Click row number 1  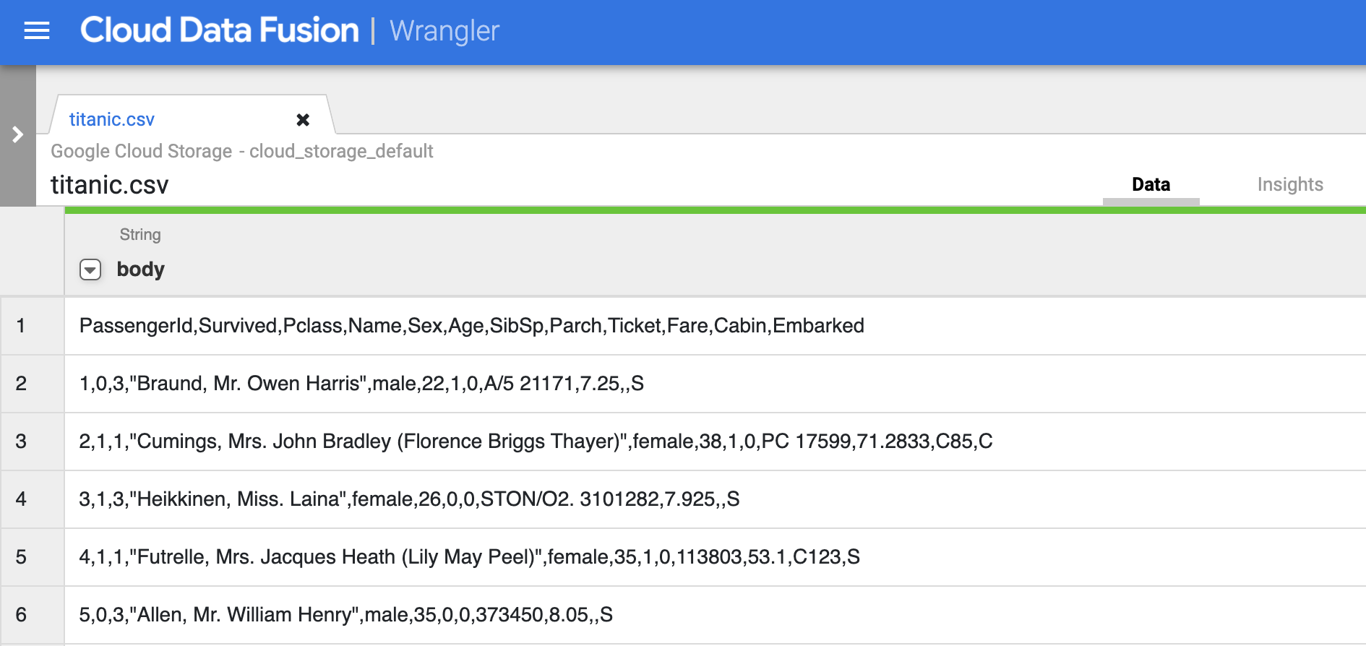click(x=21, y=326)
